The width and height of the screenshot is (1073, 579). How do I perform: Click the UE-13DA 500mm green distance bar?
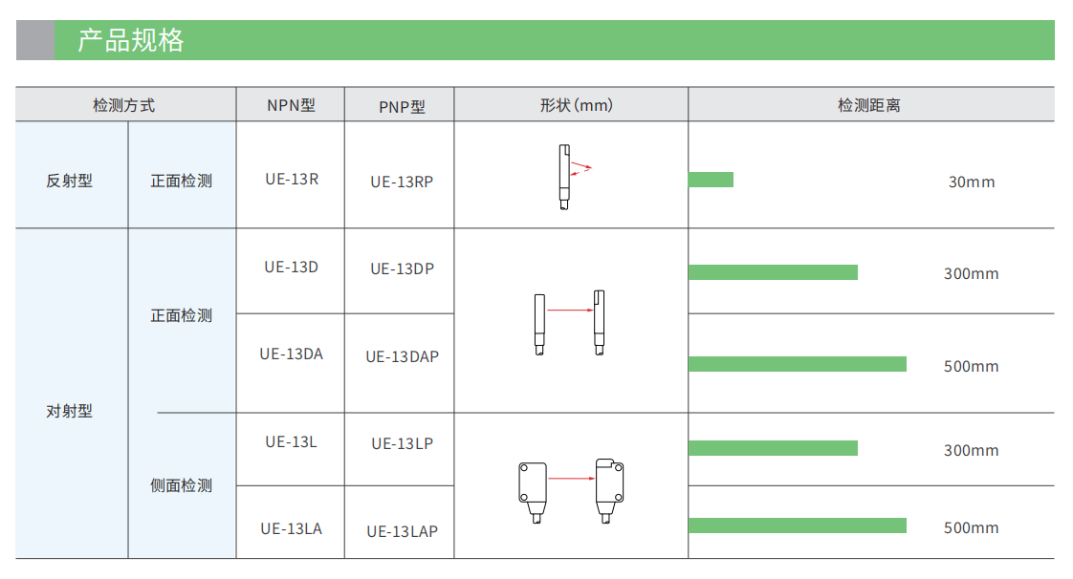pos(798,364)
